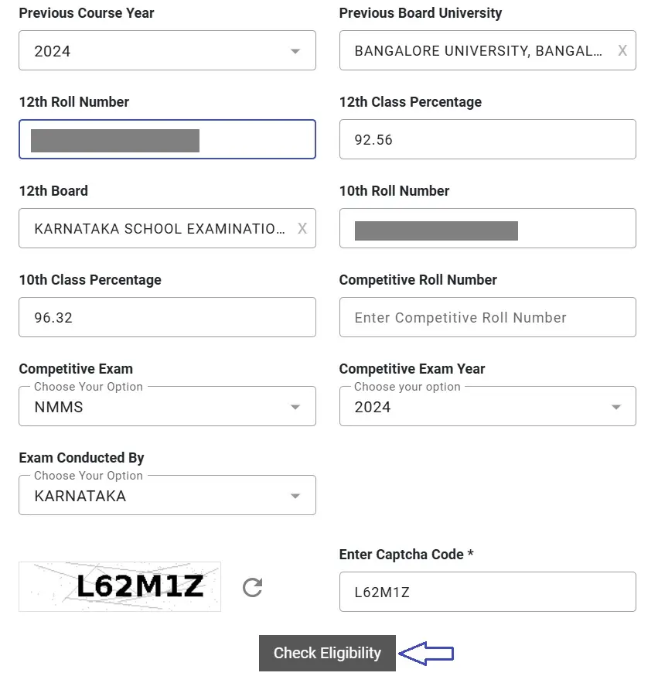This screenshot has width=658, height=683.
Task: Click the Enter Captcha Code input box
Action: [x=487, y=592]
